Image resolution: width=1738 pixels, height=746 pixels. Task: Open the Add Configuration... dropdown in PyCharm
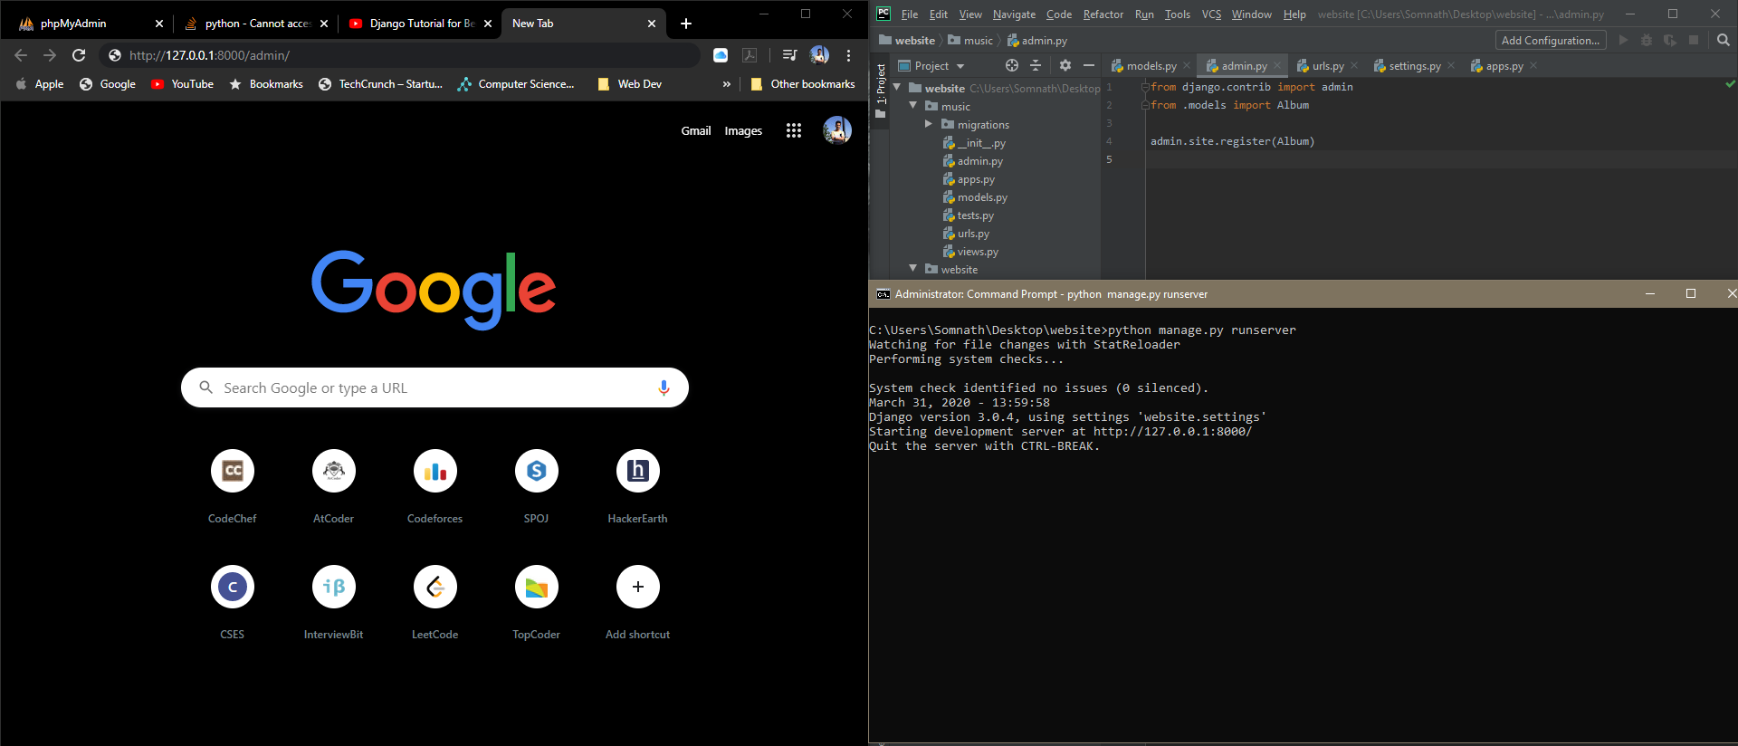click(x=1551, y=40)
